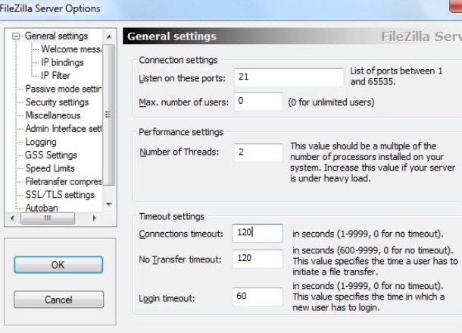Click the 'Max. number of users:' label
Screen dimensions: 462x333
pos(183,102)
